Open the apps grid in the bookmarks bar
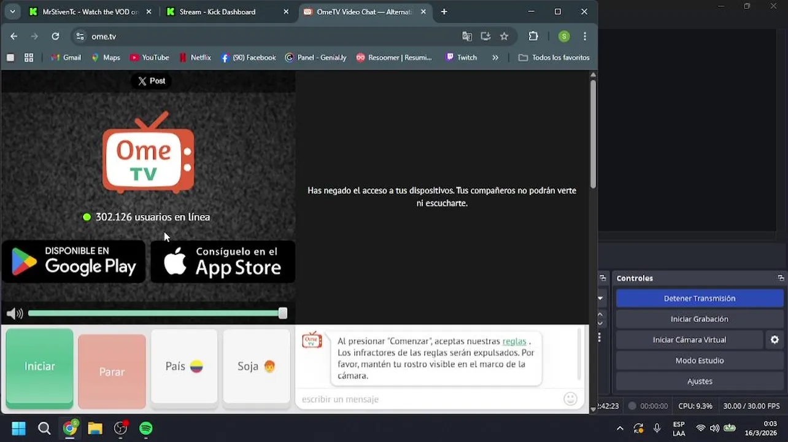This screenshot has width=788, height=442. click(29, 58)
